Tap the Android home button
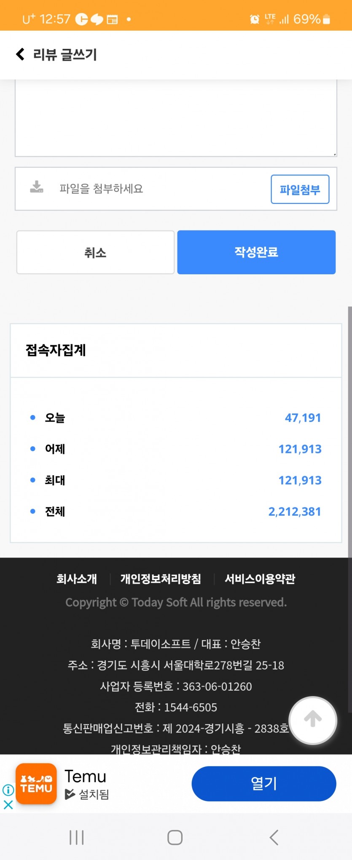The image size is (352, 860). 175,837
